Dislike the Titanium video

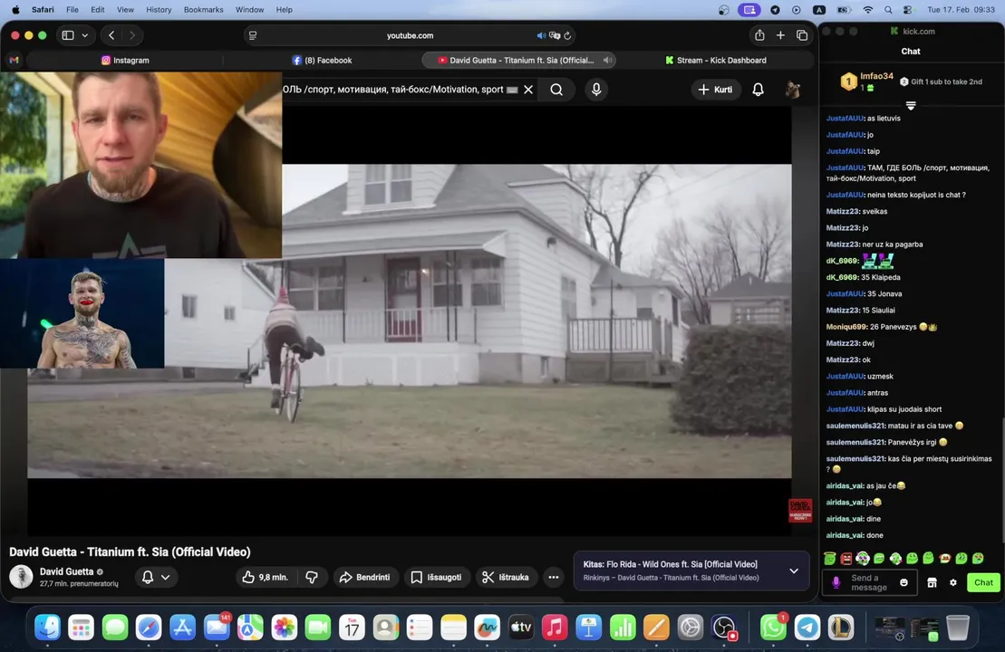[x=312, y=577]
